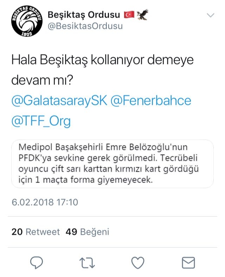Image resolution: width=225 pixels, height=277 pixels.
Task: Share the tweet via the envelope icon
Action: 188,263
